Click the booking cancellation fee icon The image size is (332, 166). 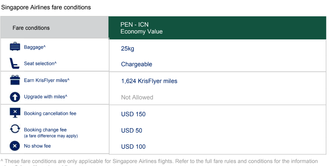pos(15,113)
